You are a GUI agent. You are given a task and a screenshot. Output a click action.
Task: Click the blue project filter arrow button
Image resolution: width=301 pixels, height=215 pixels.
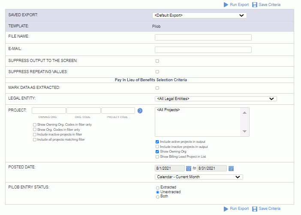pyautogui.click(x=140, y=111)
